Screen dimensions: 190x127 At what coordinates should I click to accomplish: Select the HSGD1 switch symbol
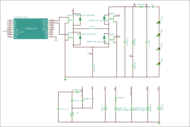[71, 20]
